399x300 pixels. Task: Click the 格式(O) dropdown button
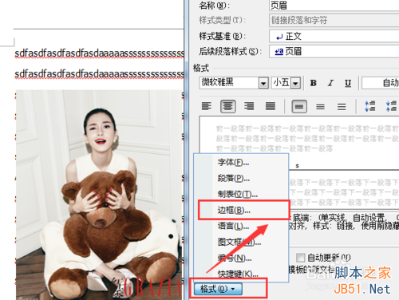(218, 289)
